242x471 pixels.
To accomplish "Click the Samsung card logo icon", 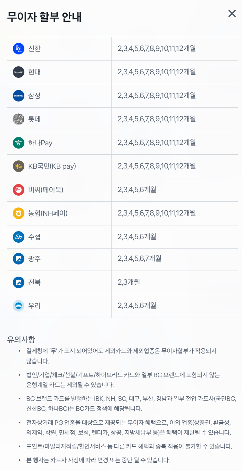I will [x=19, y=96].
